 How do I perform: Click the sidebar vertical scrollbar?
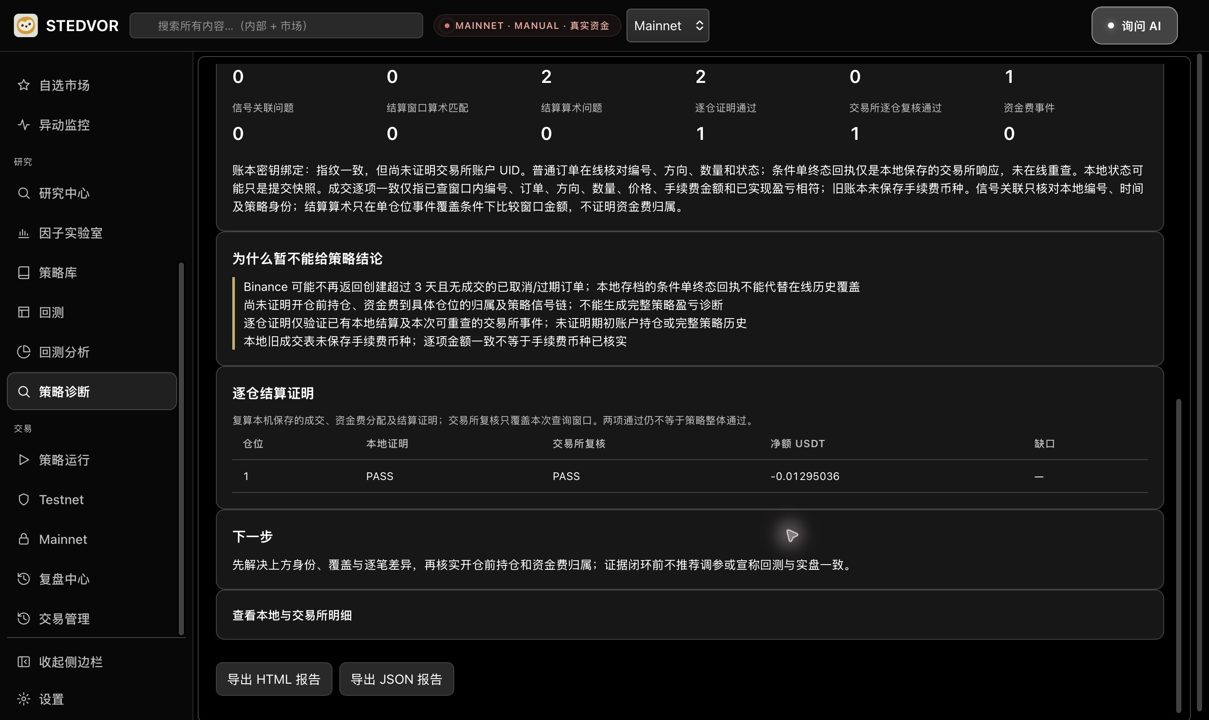pos(181,449)
